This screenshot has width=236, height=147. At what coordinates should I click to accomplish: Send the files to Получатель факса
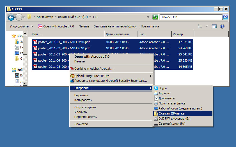pos(183,103)
